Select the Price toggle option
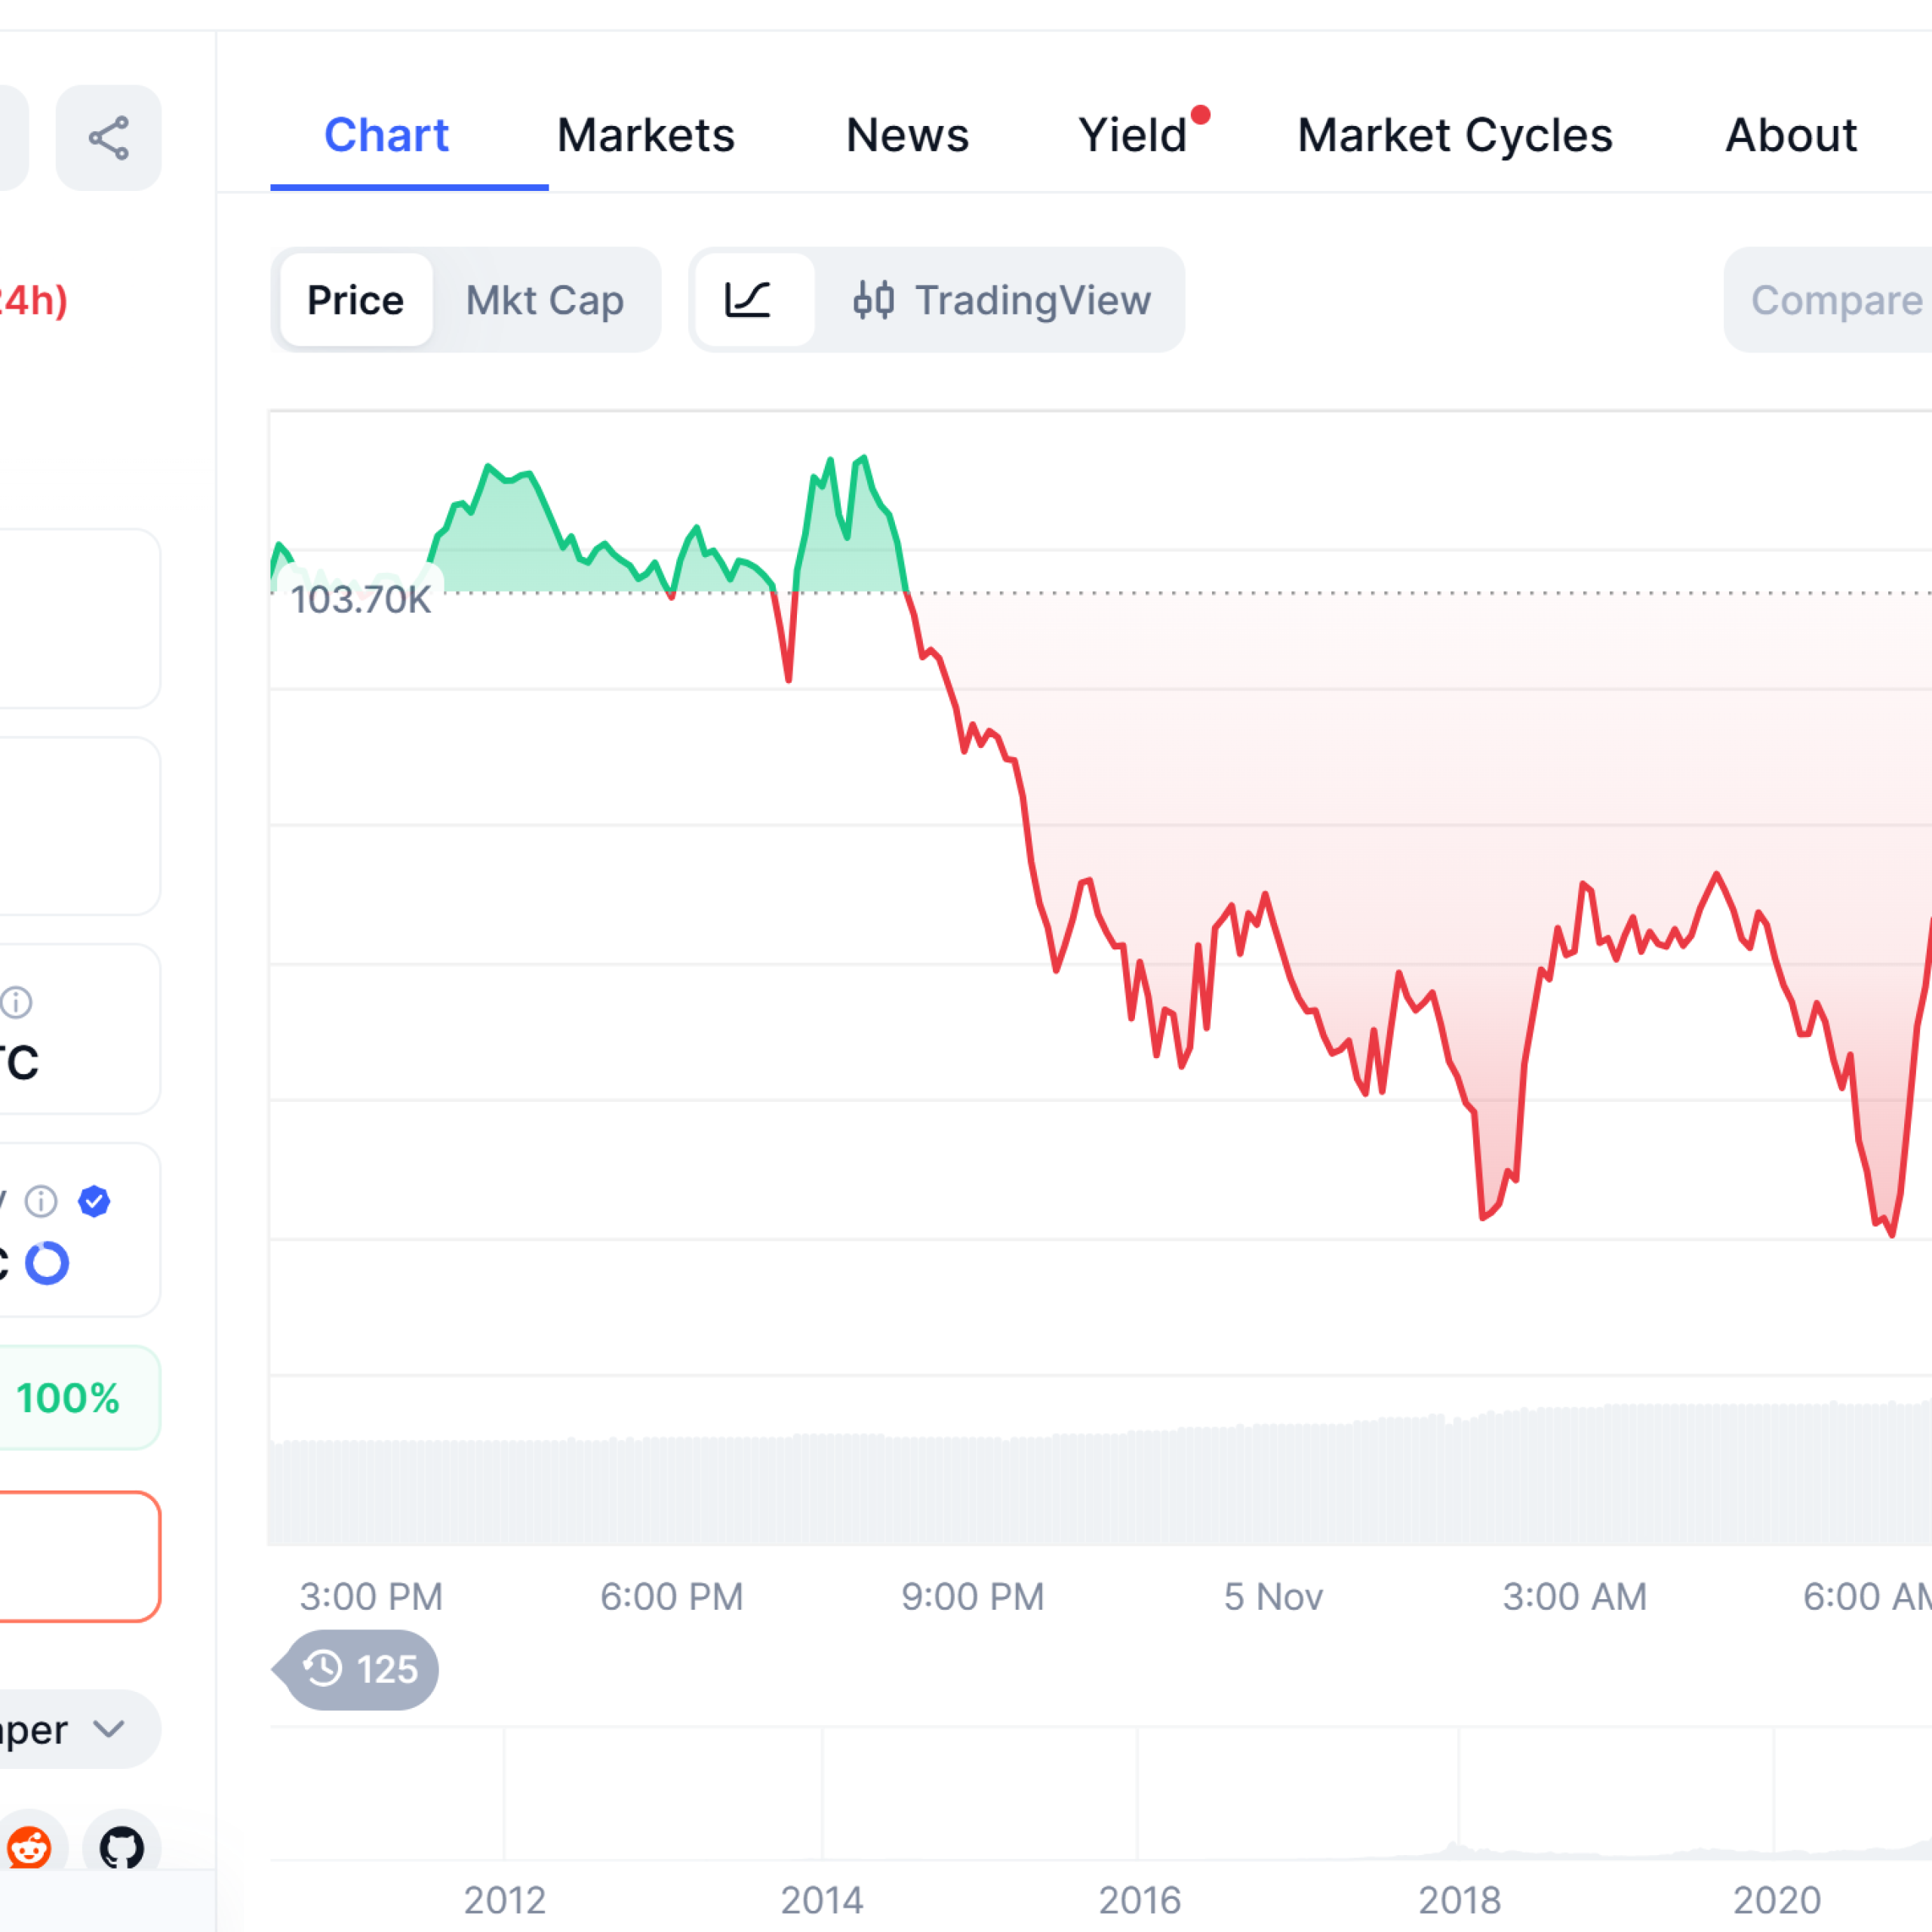The height and width of the screenshot is (1932, 1932). (356, 300)
